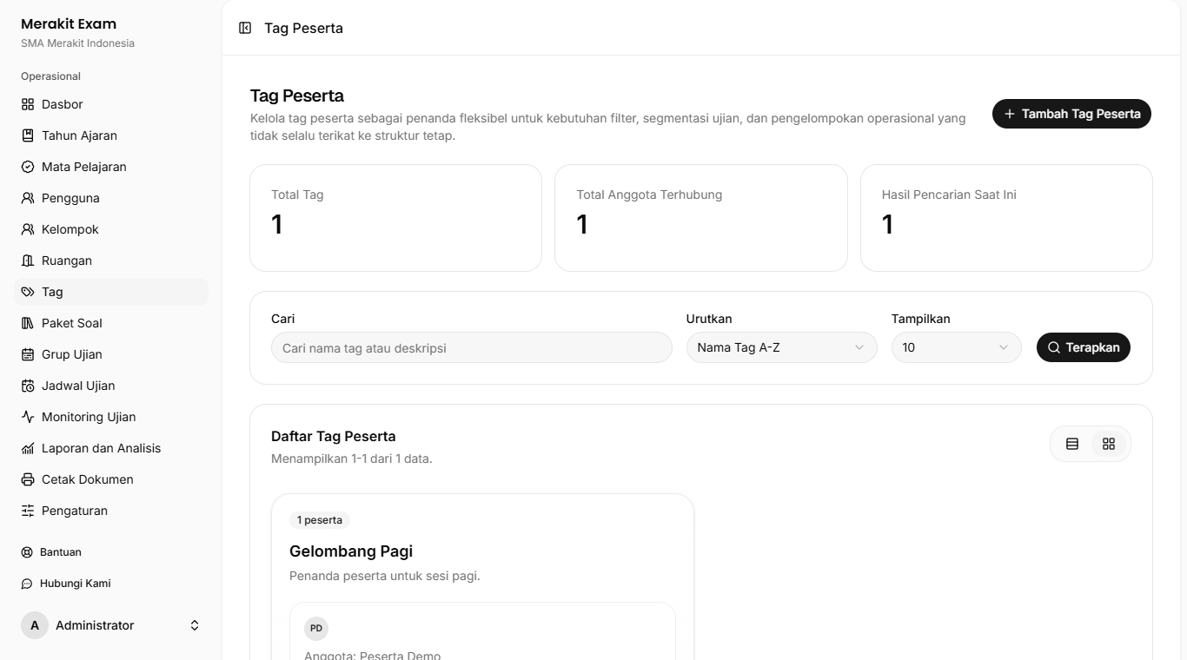Switch to list view layout
The height and width of the screenshot is (660, 1187).
(x=1072, y=444)
